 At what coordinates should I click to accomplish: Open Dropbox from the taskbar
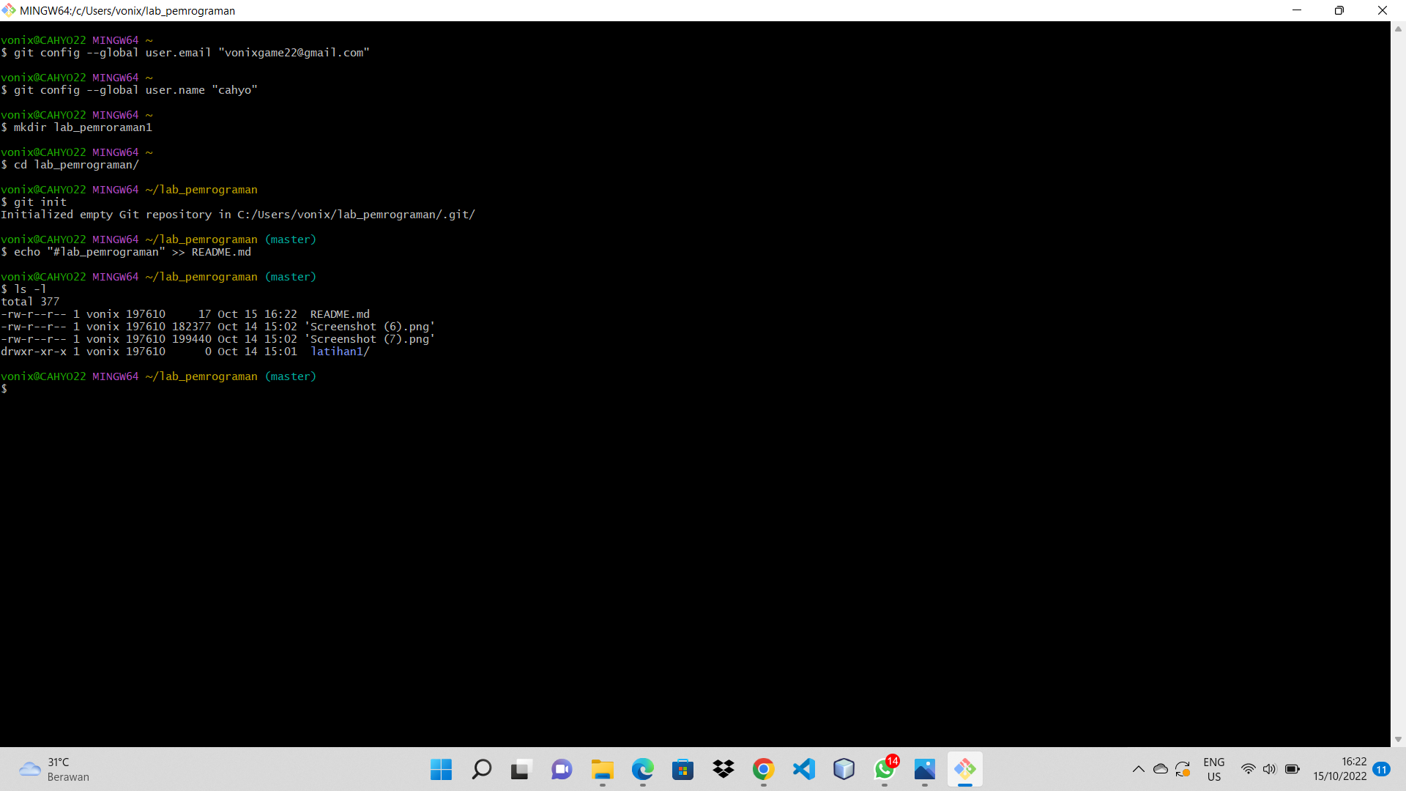pyautogui.click(x=723, y=770)
